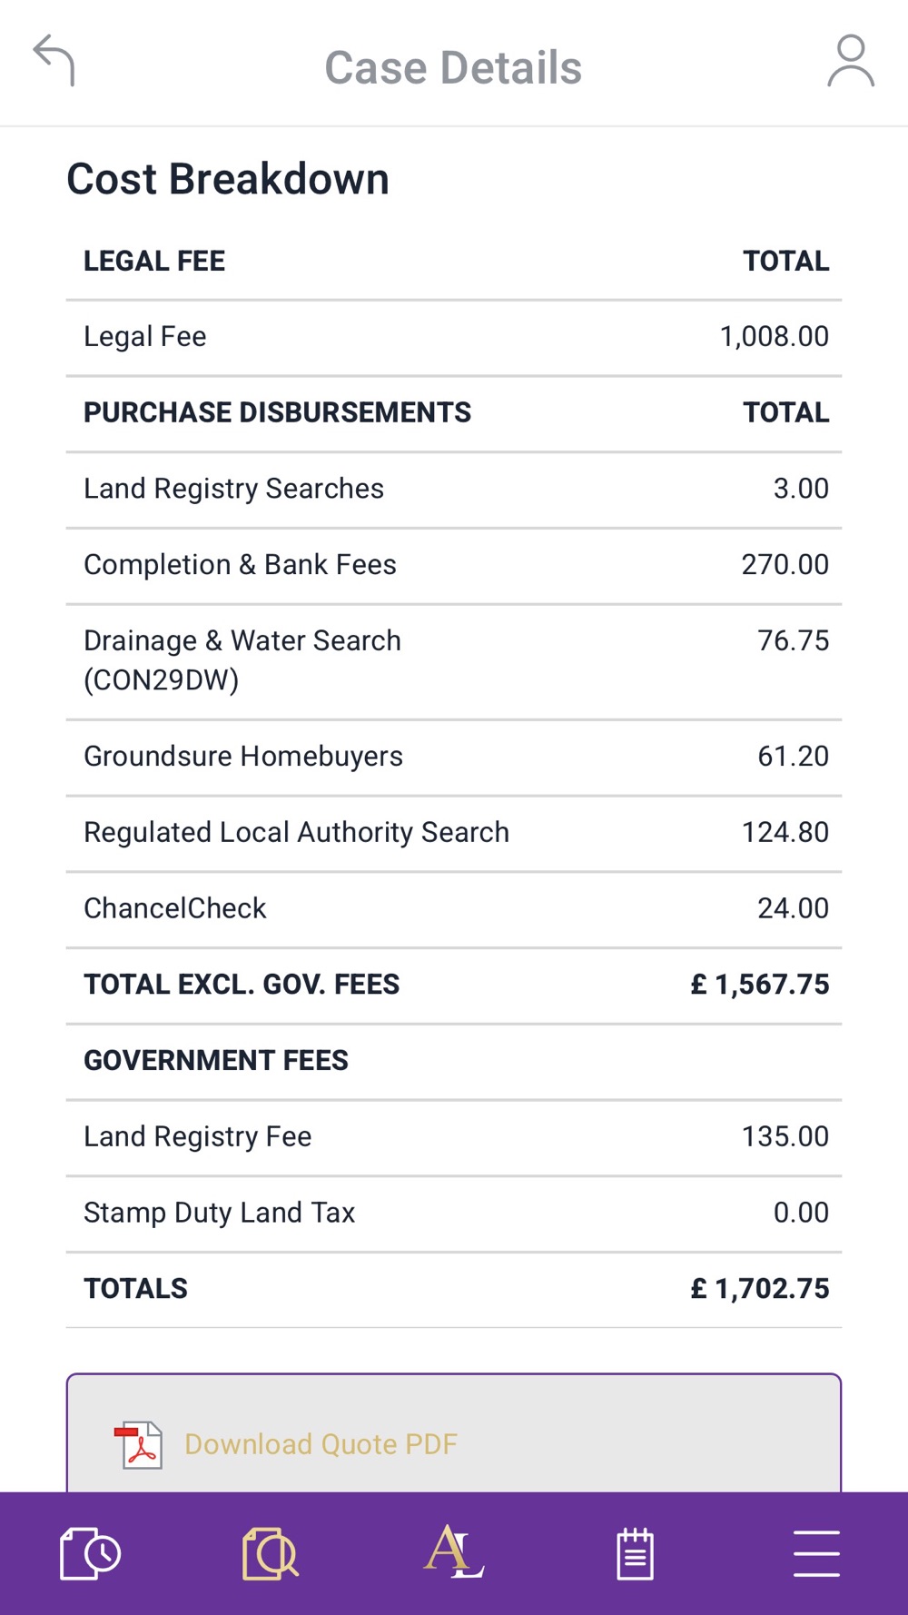908x1615 pixels.
Task: Click the red PDF file icon
Action: coord(139,1444)
